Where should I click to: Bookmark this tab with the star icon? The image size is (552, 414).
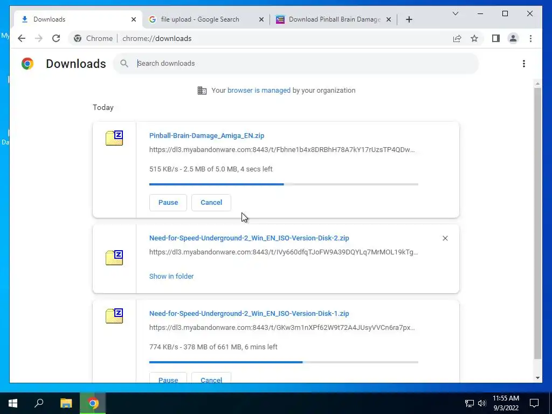click(x=474, y=38)
